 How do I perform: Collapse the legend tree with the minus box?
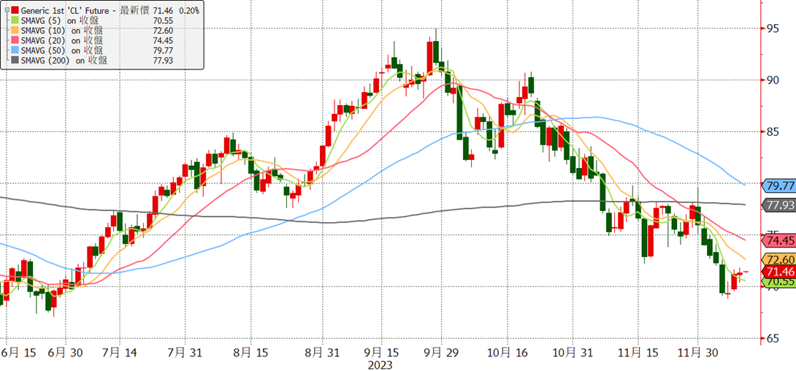pos(6,10)
